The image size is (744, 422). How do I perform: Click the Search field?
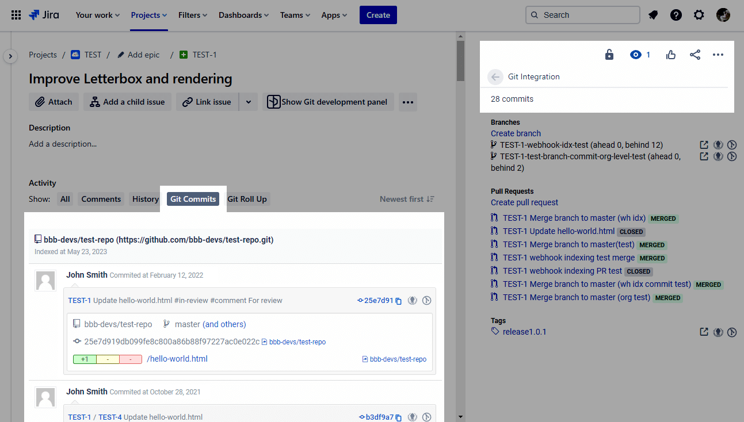point(583,15)
